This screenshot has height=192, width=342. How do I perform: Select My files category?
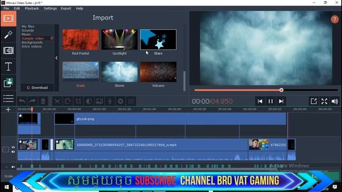pos(28,26)
